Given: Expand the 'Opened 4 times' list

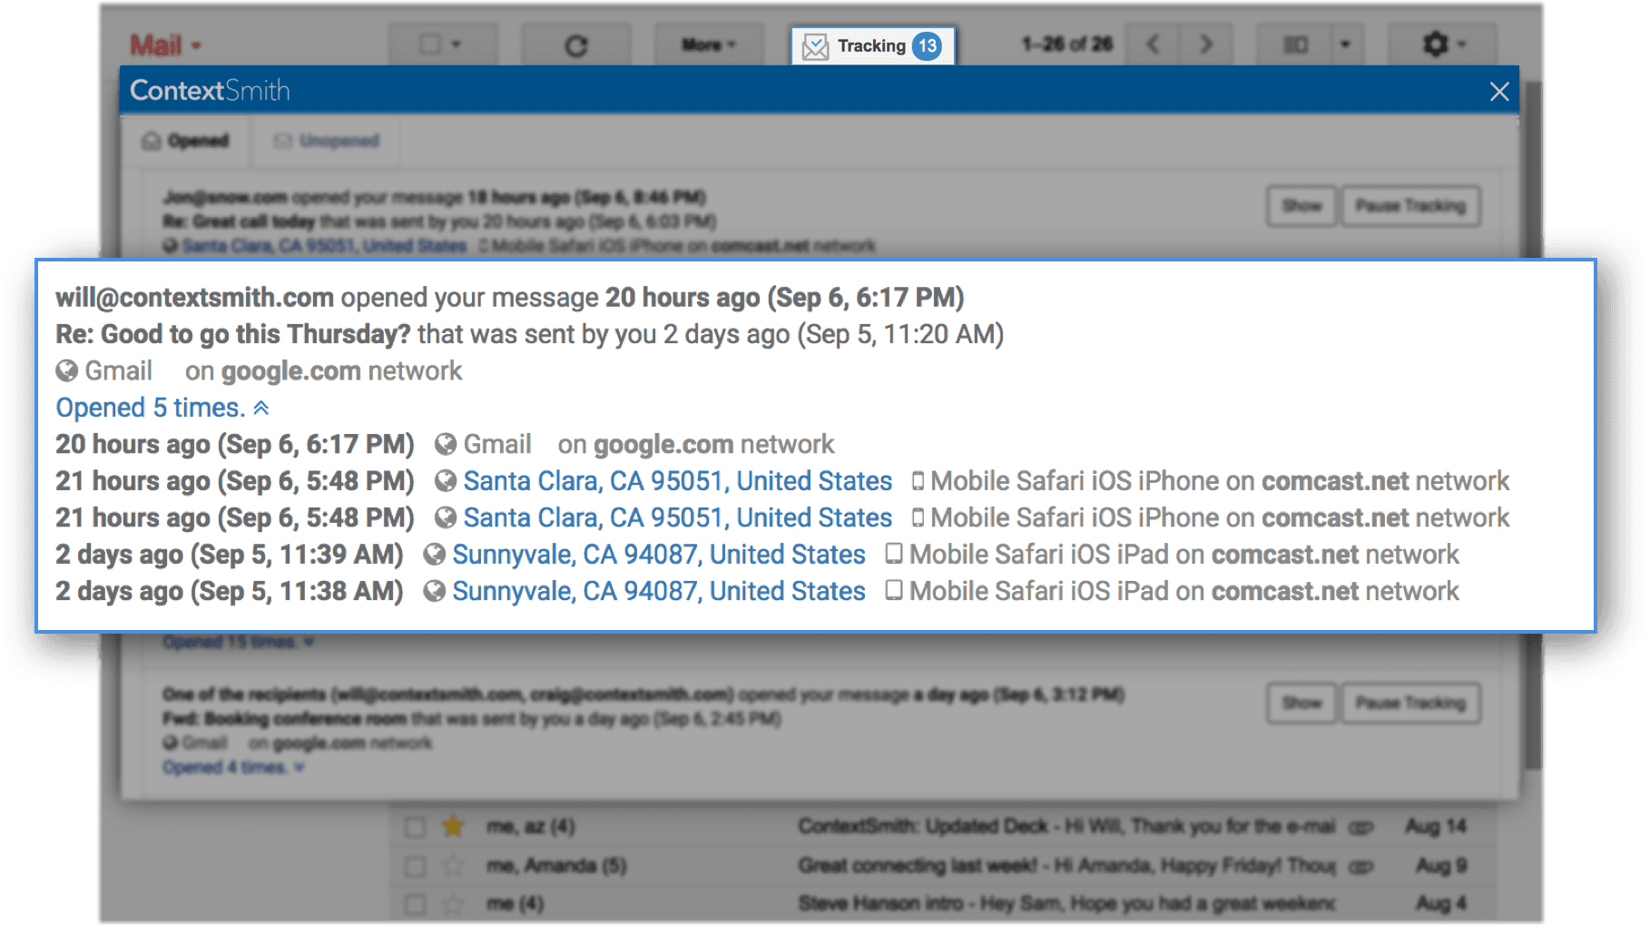Looking at the screenshot, I should (233, 767).
